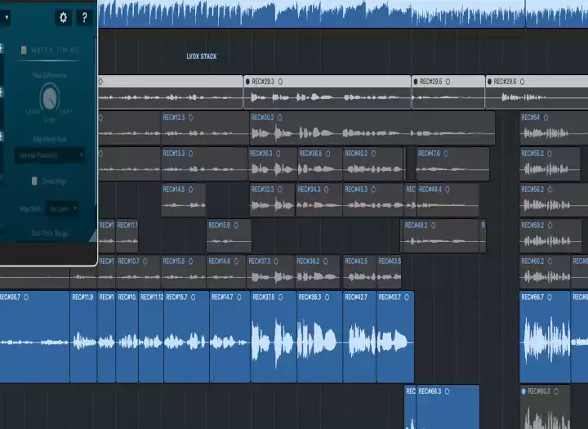Select the gray clip REC#11.1
This screenshot has height=429, width=588.
127,235
